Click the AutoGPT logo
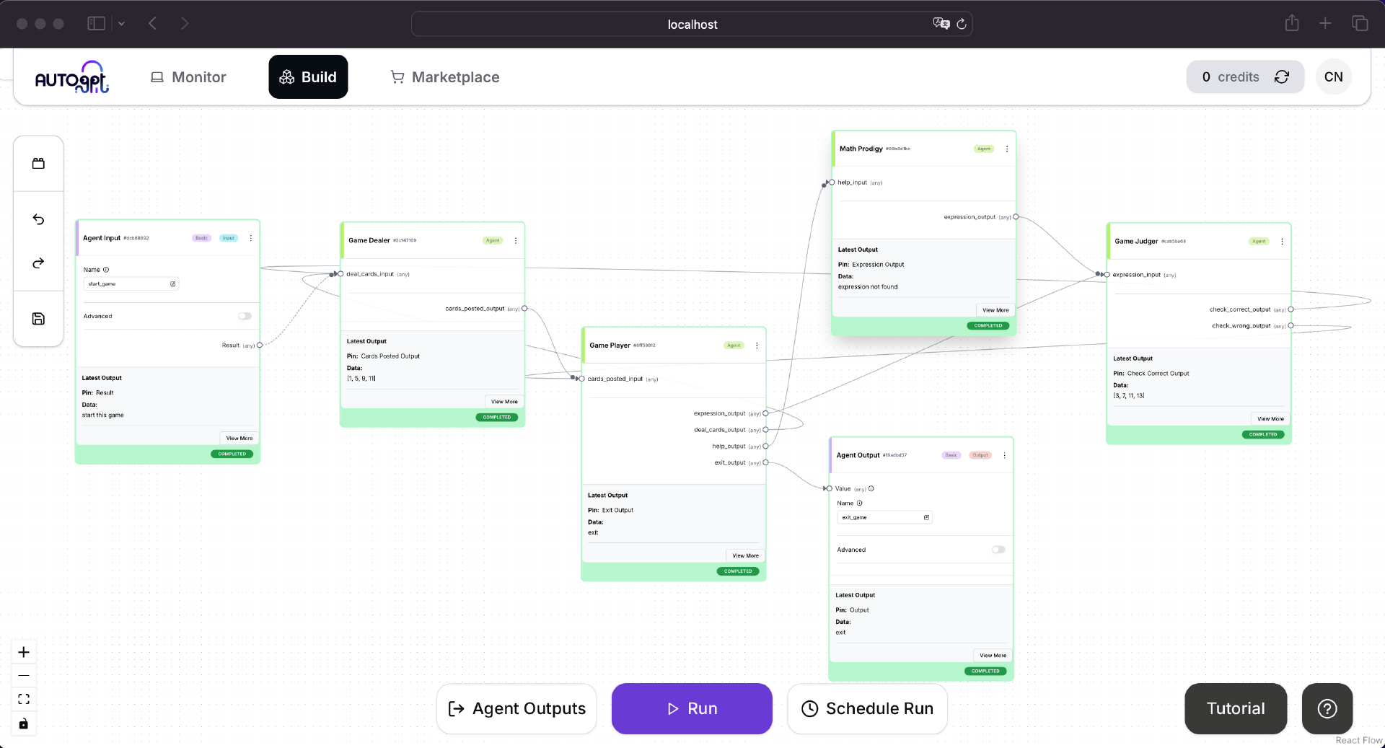The image size is (1385, 748). [x=72, y=77]
